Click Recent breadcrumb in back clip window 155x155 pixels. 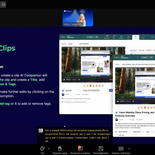64,44
